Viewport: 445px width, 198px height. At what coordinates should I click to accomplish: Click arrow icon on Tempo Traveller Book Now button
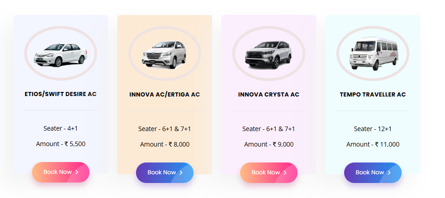[x=389, y=173]
